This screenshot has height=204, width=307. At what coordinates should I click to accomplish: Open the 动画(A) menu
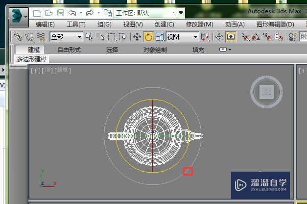[x=235, y=25]
